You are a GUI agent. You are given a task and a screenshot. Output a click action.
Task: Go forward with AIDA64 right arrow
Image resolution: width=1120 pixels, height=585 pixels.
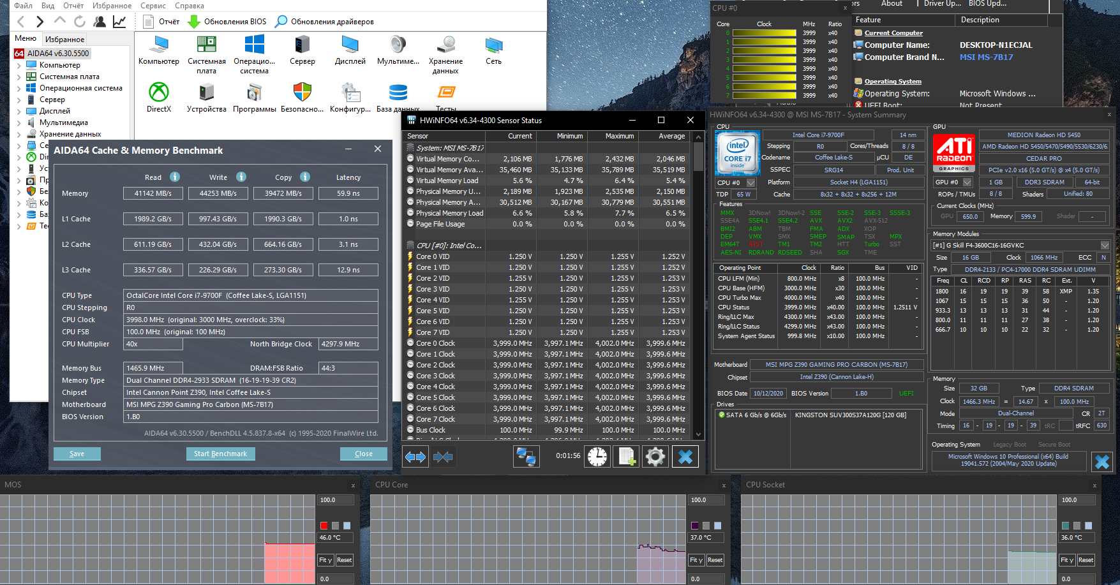point(40,22)
